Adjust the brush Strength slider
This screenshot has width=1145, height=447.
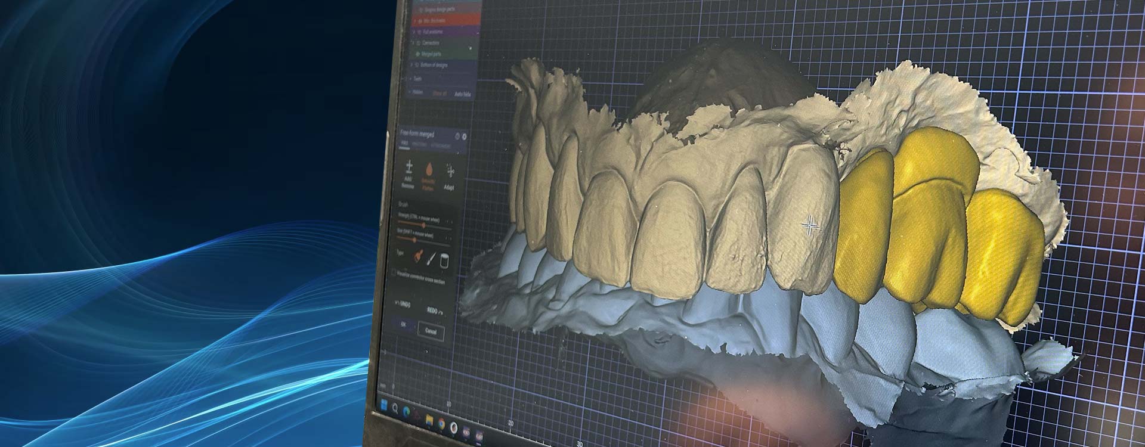click(x=425, y=225)
